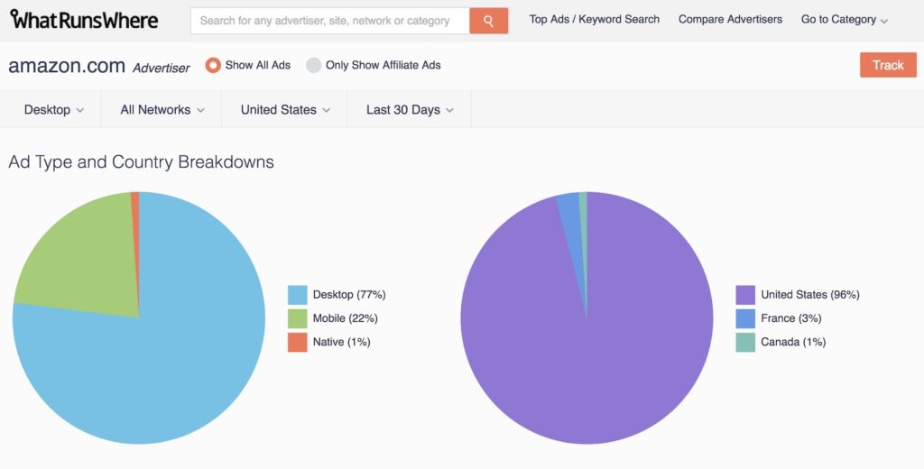The height and width of the screenshot is (469, 924).
Task: Click the France (3%) legend blue swatch
Action: [x=745, y=318]
